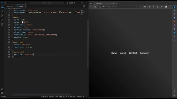Click the white #fff color swatch
The image size is (177, 99).
[23, 22]
